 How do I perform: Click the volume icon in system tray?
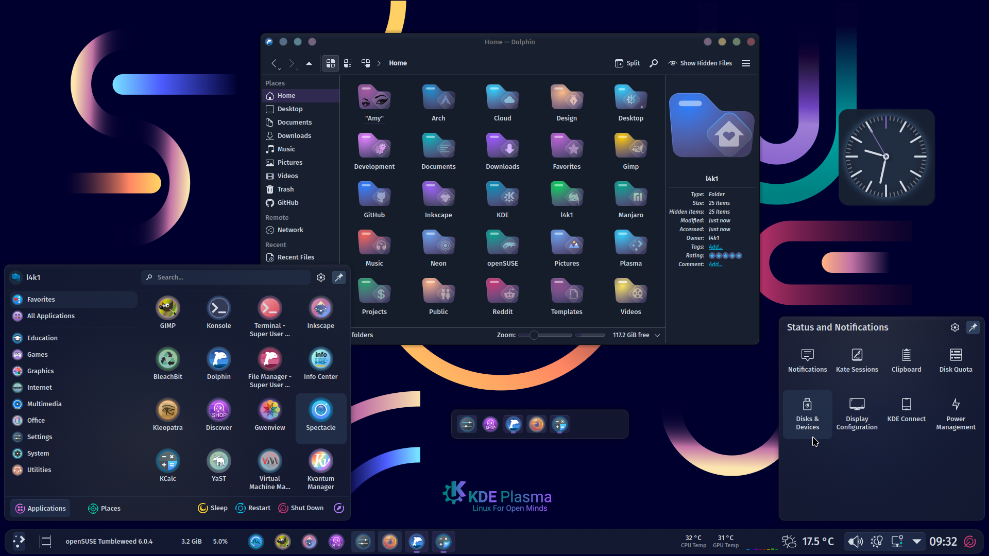click(x=855, y=542)
